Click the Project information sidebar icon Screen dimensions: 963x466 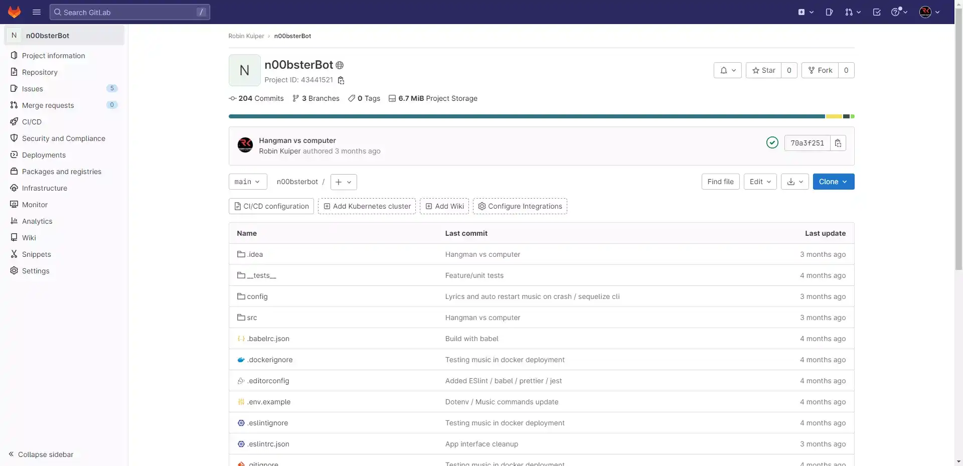click(x=14, y=56)
